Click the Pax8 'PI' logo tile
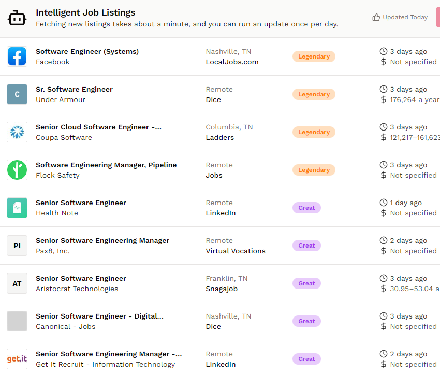Viewport: 440px width, 375px height. click(x=17, y=246)
